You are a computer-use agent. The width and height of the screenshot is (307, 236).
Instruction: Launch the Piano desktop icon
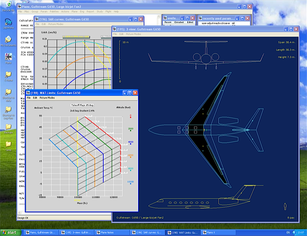[8, 58]
